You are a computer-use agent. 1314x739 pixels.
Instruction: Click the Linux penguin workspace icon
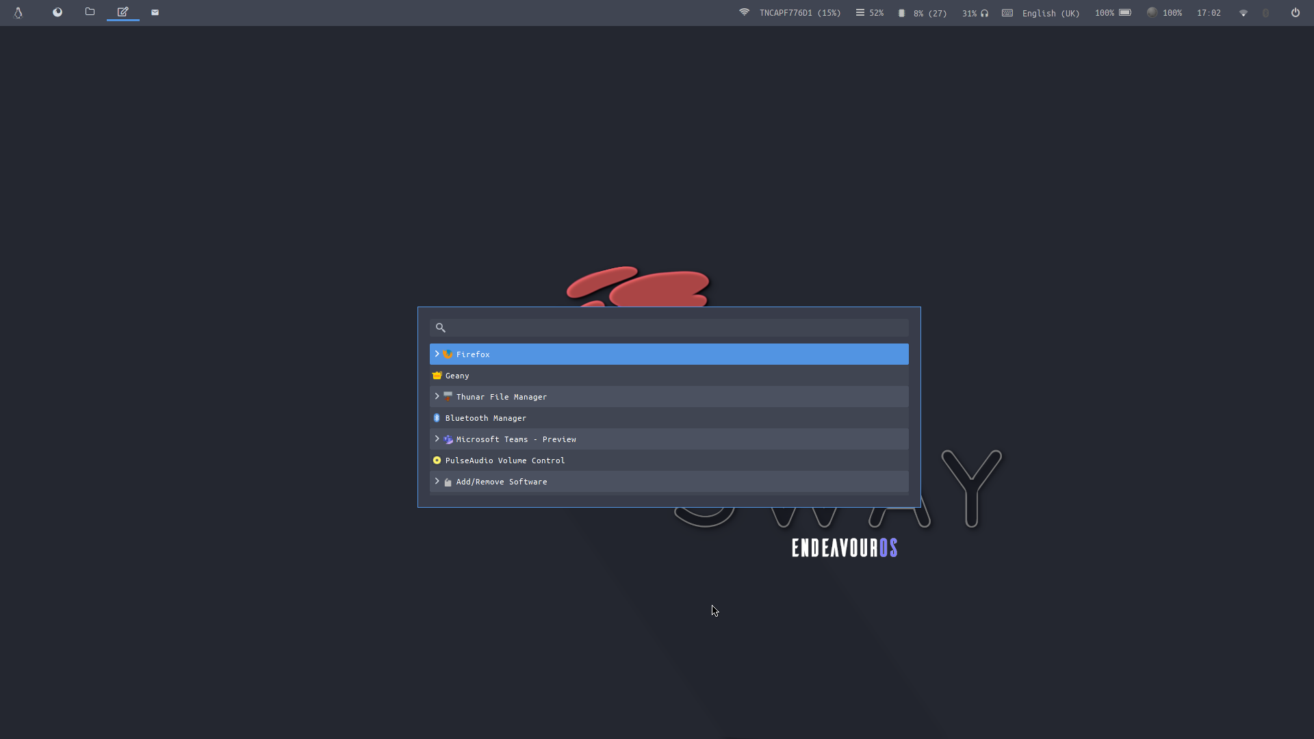(x=18, y=12)
